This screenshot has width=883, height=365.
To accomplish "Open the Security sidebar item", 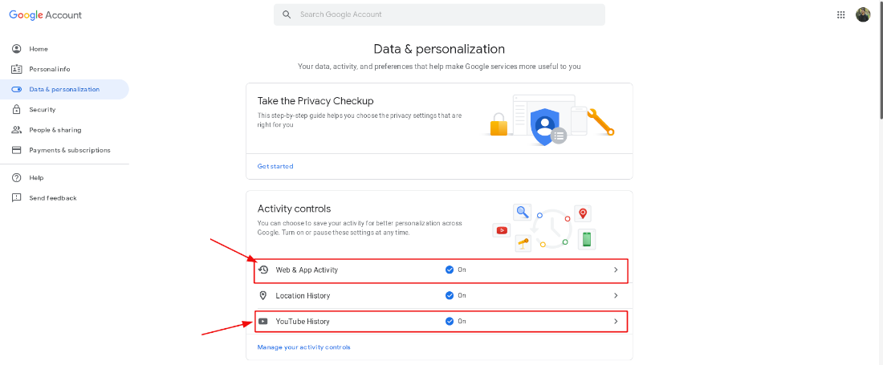I will click(43, 110).
